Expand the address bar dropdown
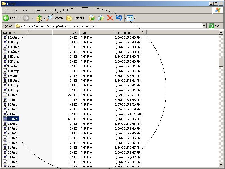This screenshot has width=225, height=169. point(204,26)
